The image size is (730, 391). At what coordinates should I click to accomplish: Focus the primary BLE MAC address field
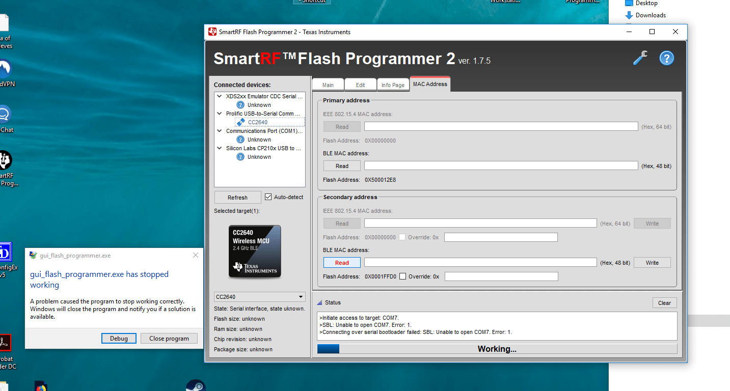point(501,165)
